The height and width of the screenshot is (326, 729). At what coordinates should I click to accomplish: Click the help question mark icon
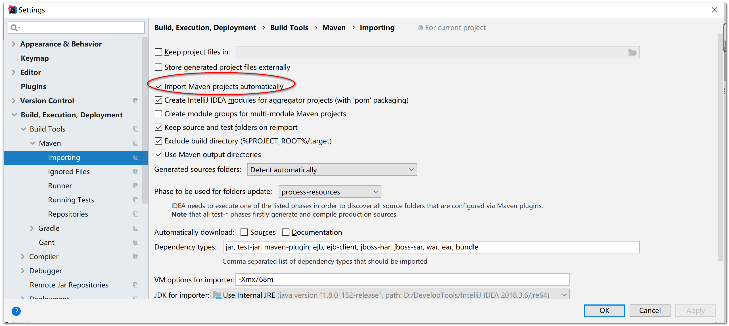tap(16, 311)
